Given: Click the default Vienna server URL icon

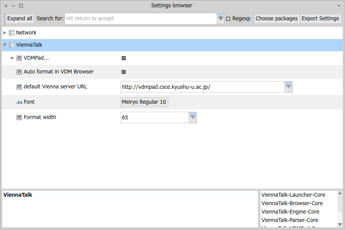Looking at the screenshot, I should [19, 87].
